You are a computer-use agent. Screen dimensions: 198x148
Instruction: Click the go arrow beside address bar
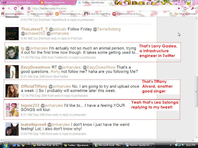click(179, 8)
